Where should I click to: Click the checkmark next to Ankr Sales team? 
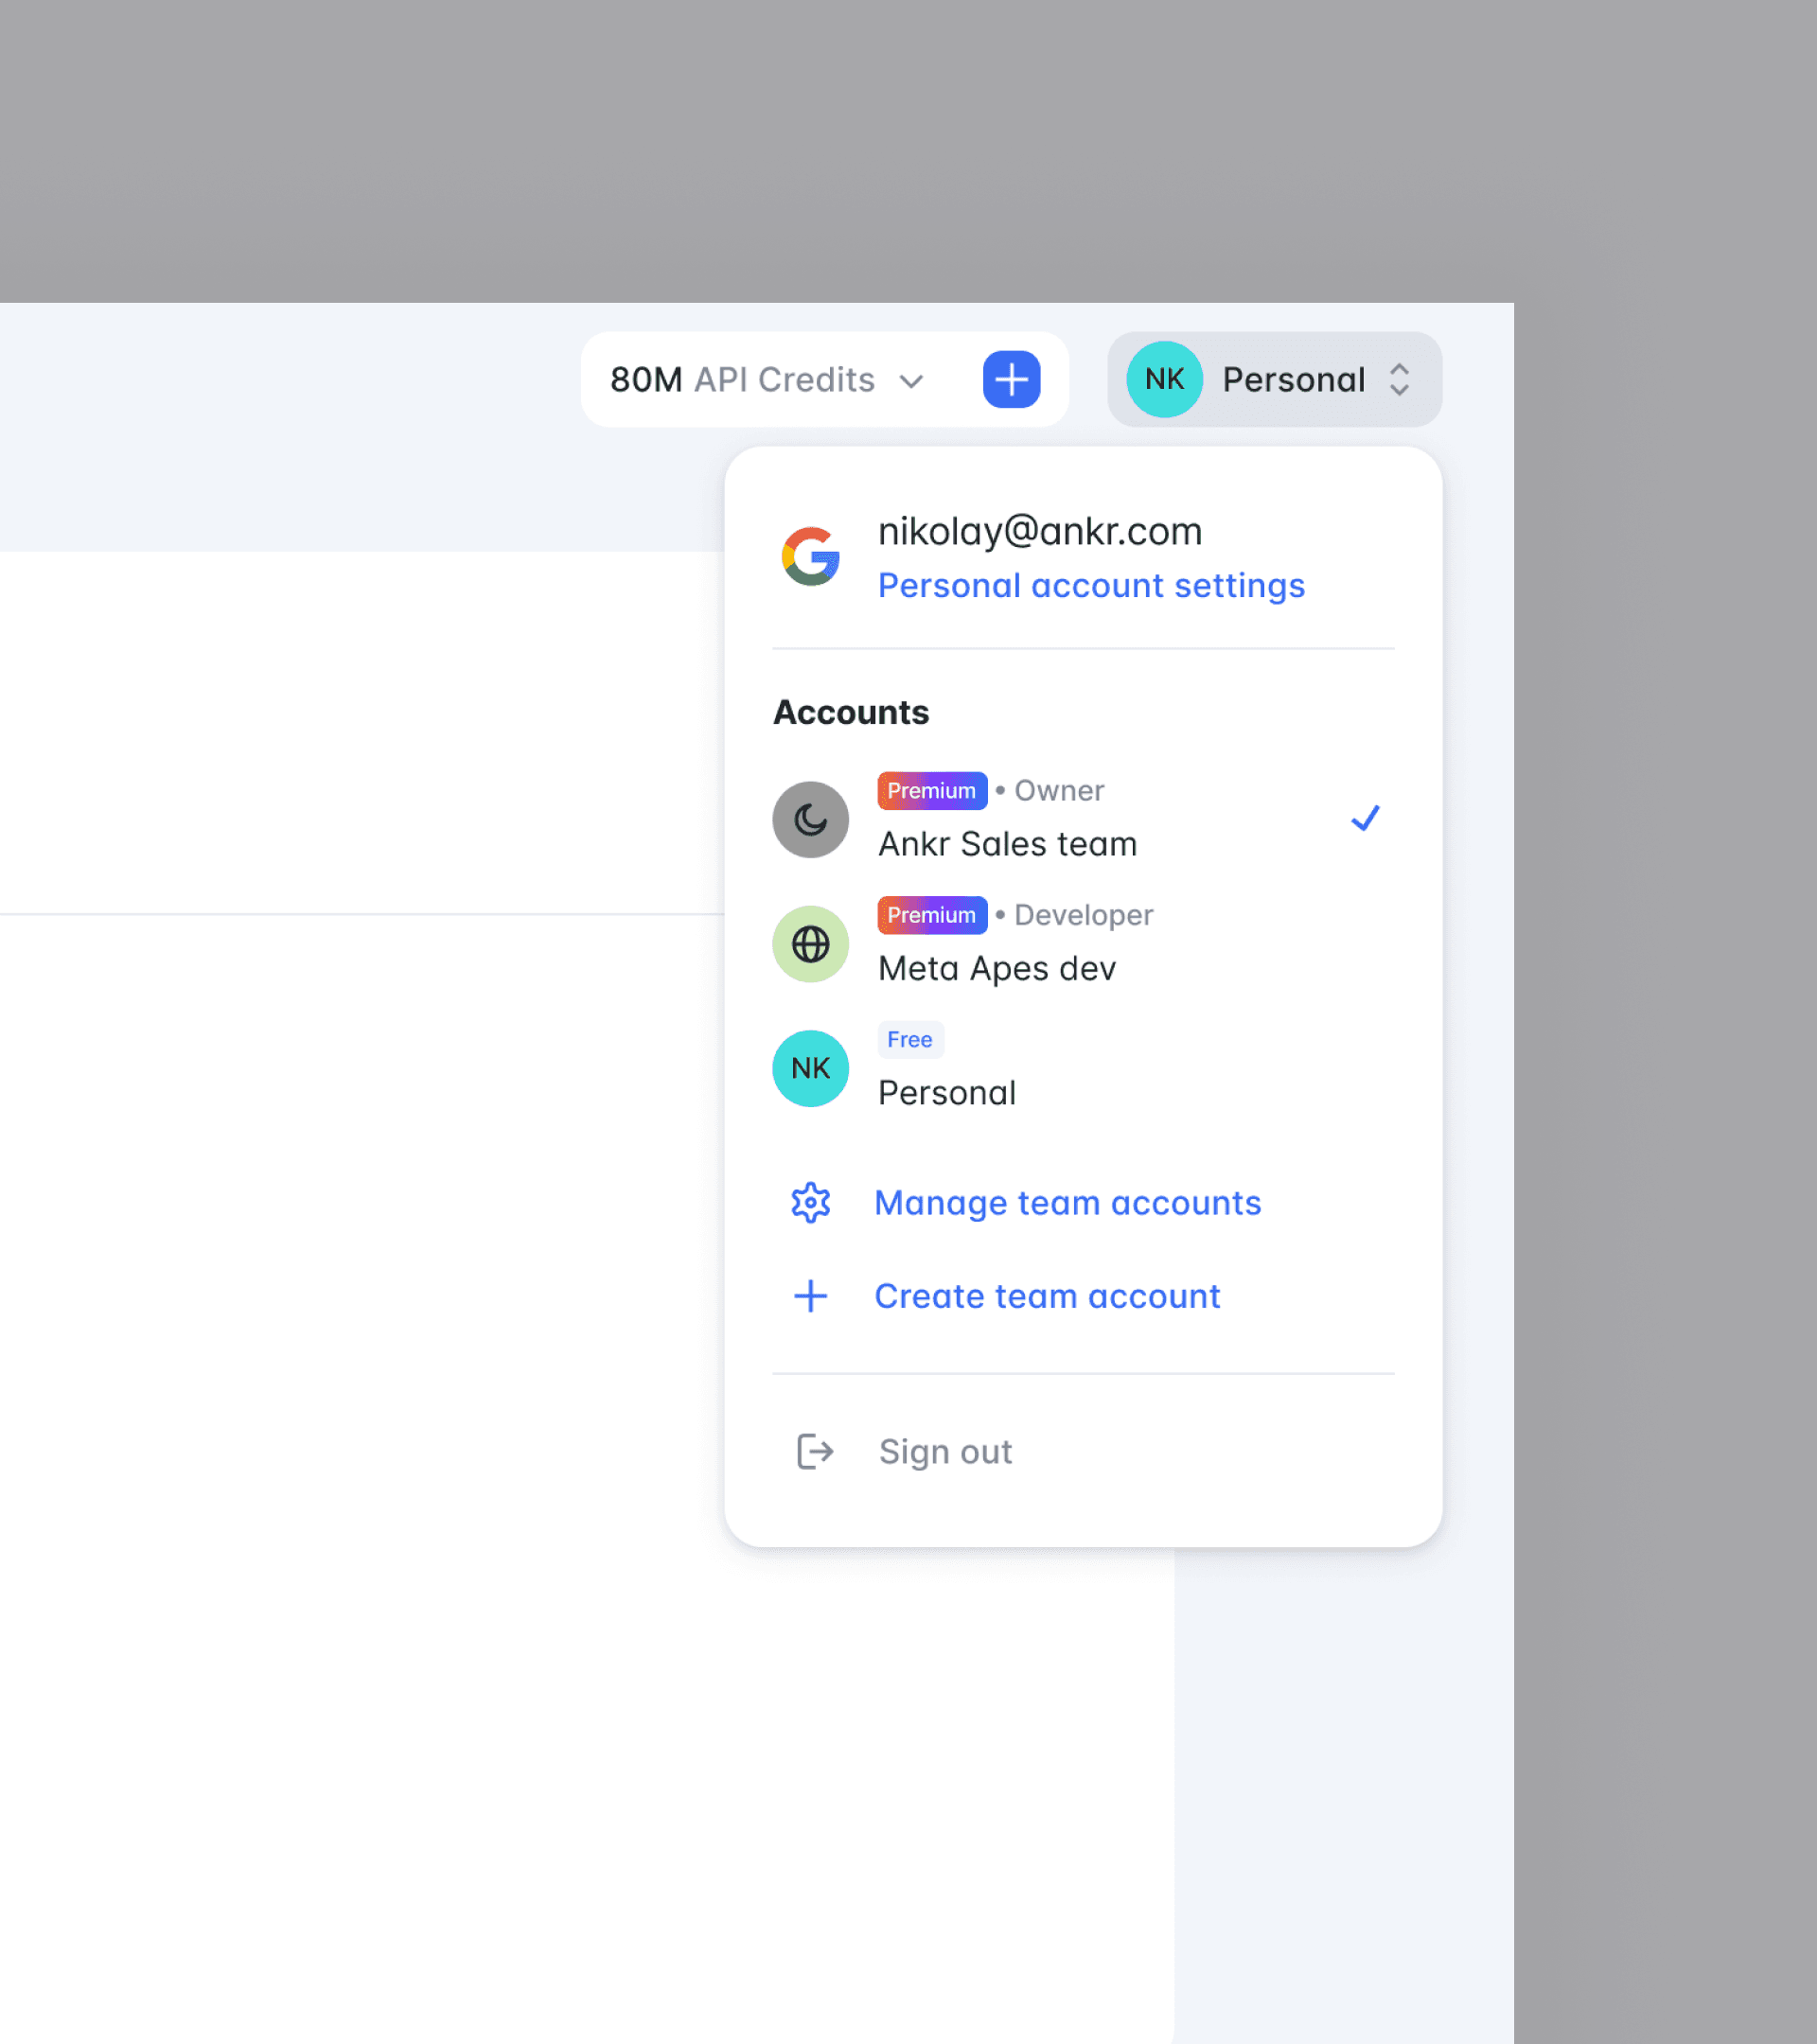1365,818
